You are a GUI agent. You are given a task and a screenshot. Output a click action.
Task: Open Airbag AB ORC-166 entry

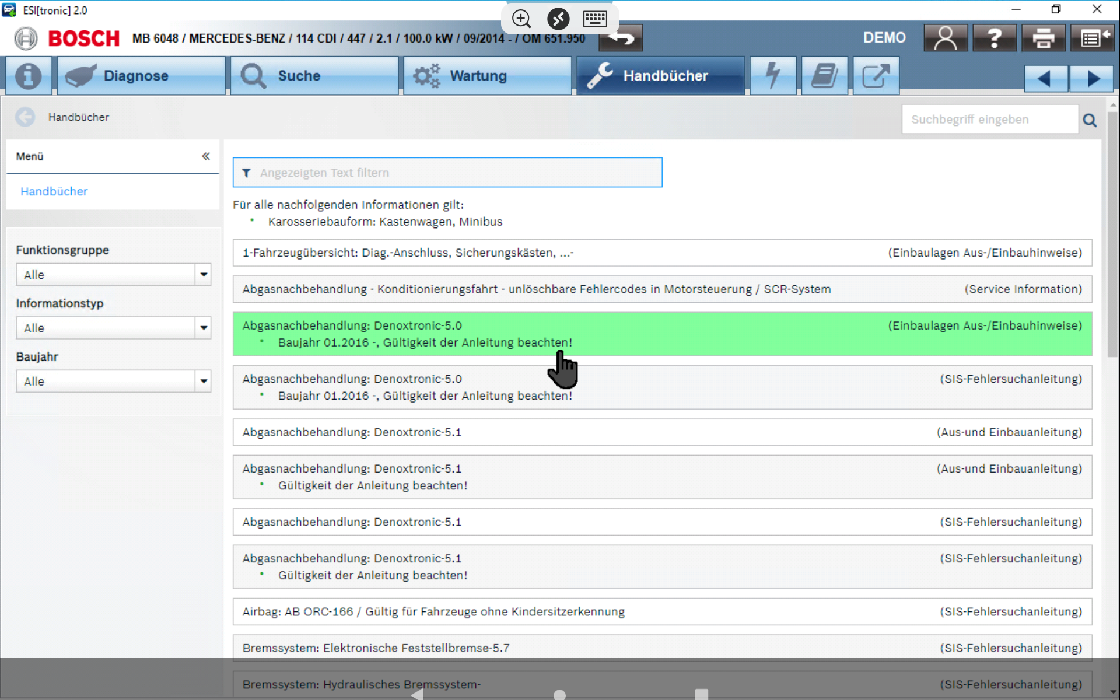[x=662, y=612]
